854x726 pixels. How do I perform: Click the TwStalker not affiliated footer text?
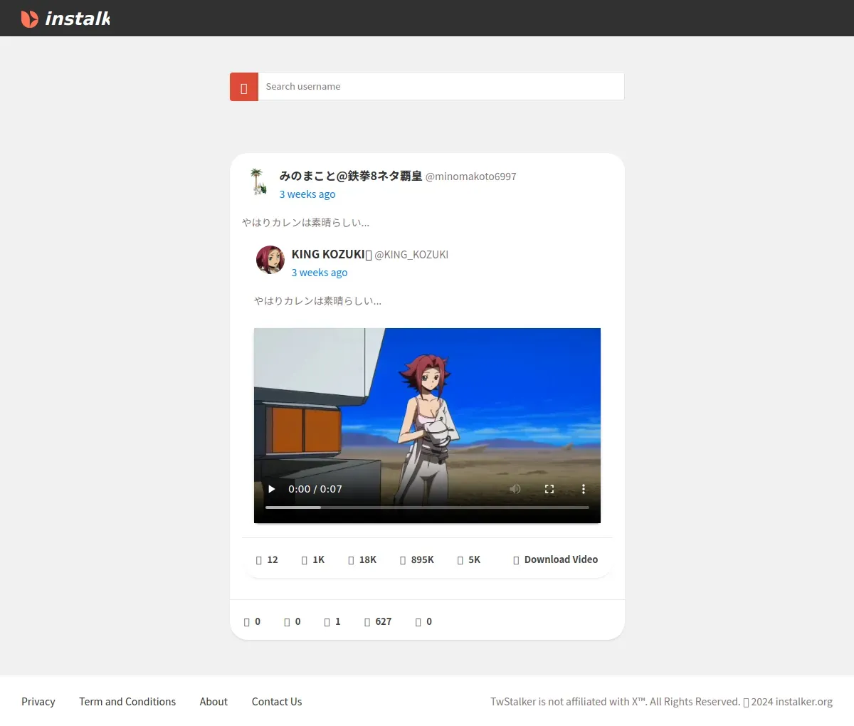[x=661, y=702]
